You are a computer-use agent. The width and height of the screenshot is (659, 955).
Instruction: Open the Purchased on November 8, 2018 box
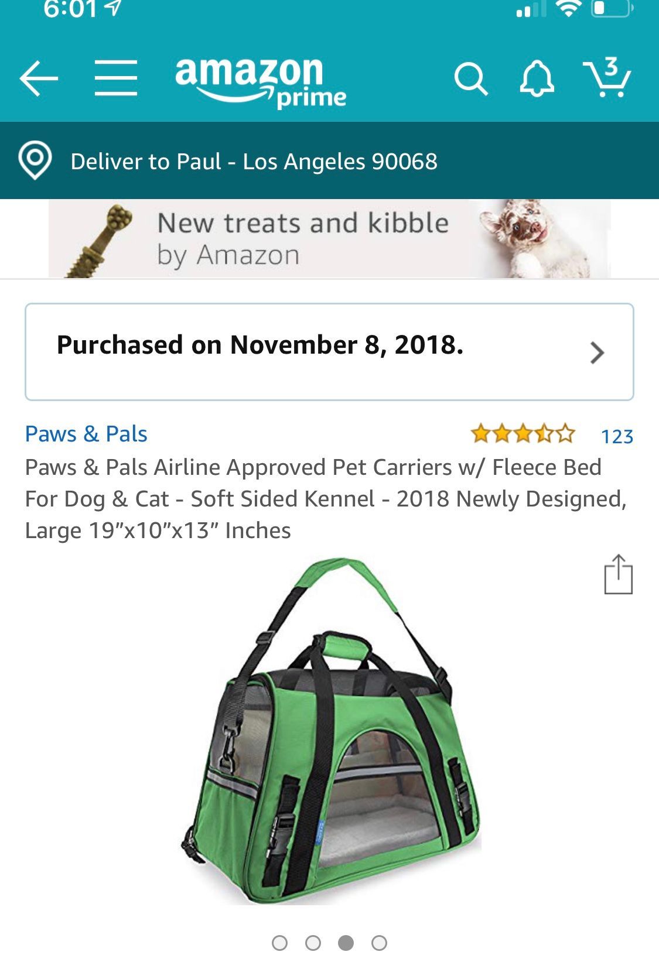[329, 352]
